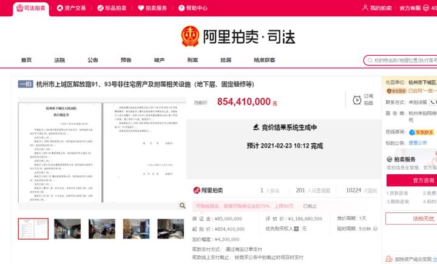The image size is (437, 264).
Task: Click the search box for 标的物名称
Action: 401,60
